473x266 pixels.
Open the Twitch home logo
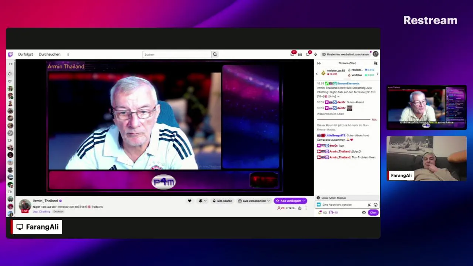tap(10, 54)
